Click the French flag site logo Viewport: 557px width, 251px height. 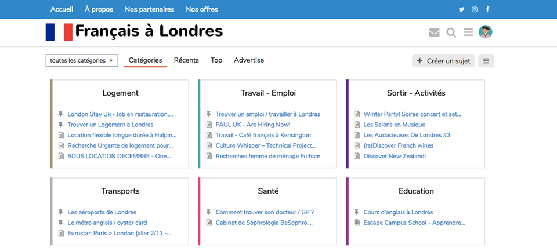point(59,32)
